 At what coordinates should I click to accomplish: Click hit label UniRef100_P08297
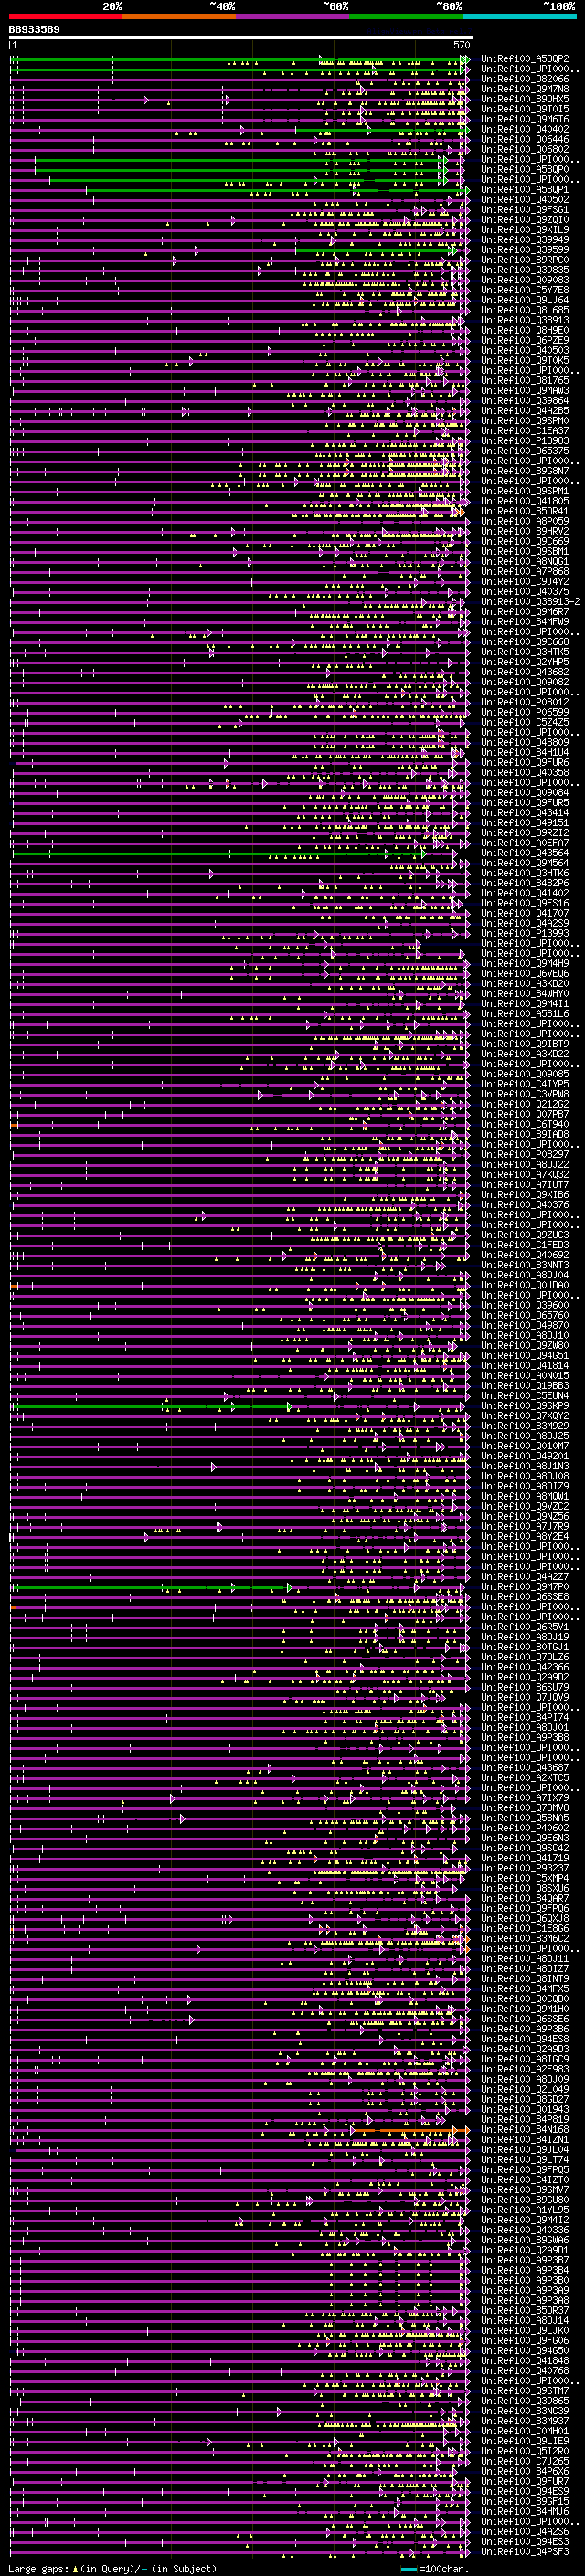tap(525, 1155)
